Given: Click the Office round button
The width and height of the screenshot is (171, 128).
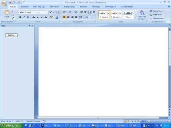Looking at the screenshot, I should pyautogui.click(x=4, y=4).
